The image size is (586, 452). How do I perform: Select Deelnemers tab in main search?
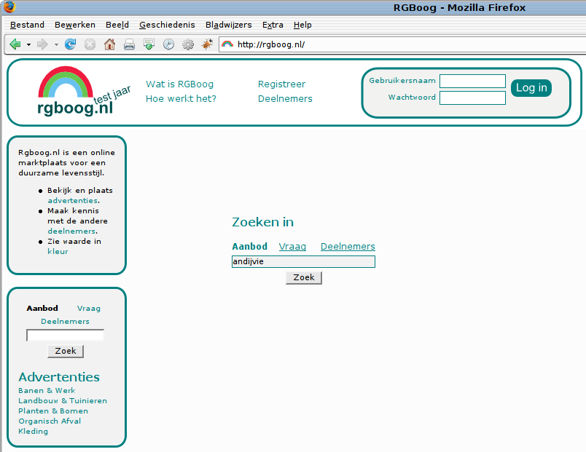[x=348, y=246]
